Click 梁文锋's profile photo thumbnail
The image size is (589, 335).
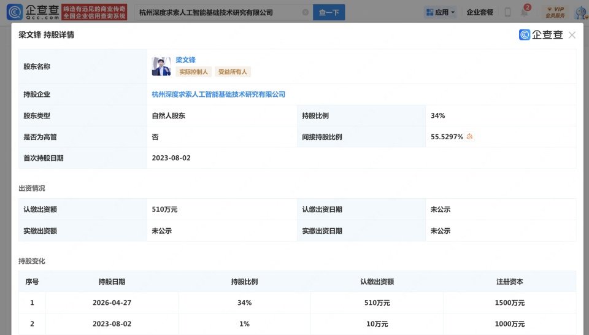click(161, 66)
